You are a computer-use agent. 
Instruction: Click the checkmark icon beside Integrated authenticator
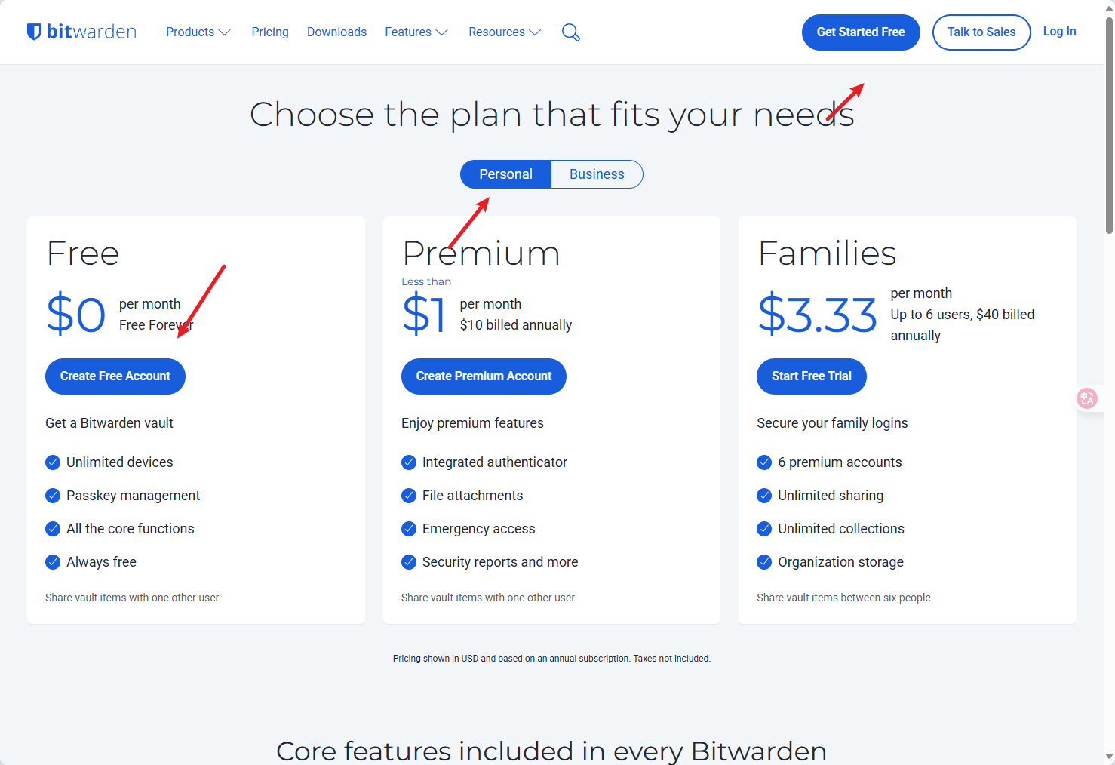409,462
